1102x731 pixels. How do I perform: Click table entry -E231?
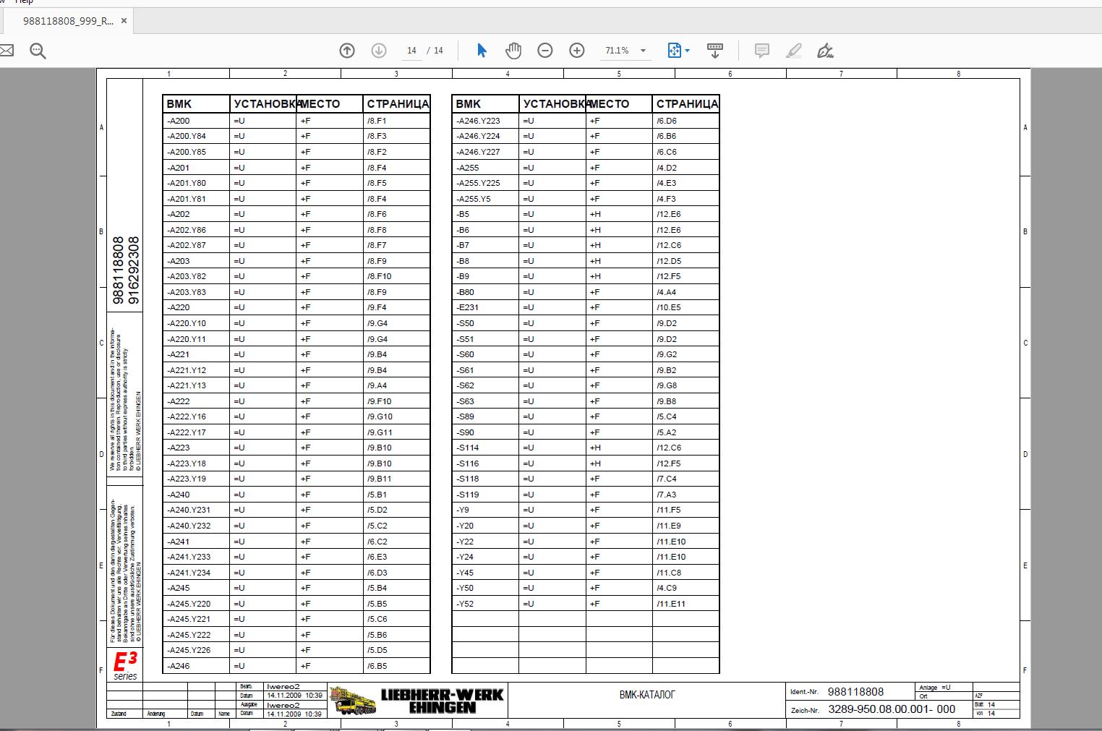click(467, 307)
